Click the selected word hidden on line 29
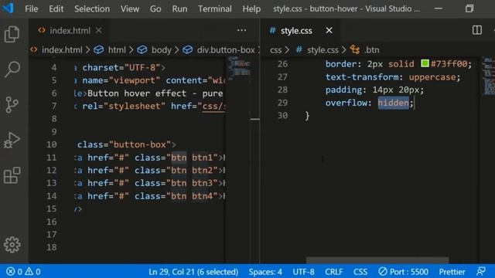 [x=394, y=103]
